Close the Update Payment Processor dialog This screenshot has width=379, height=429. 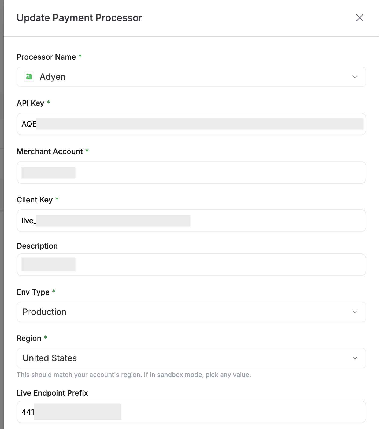pos(359,18)
